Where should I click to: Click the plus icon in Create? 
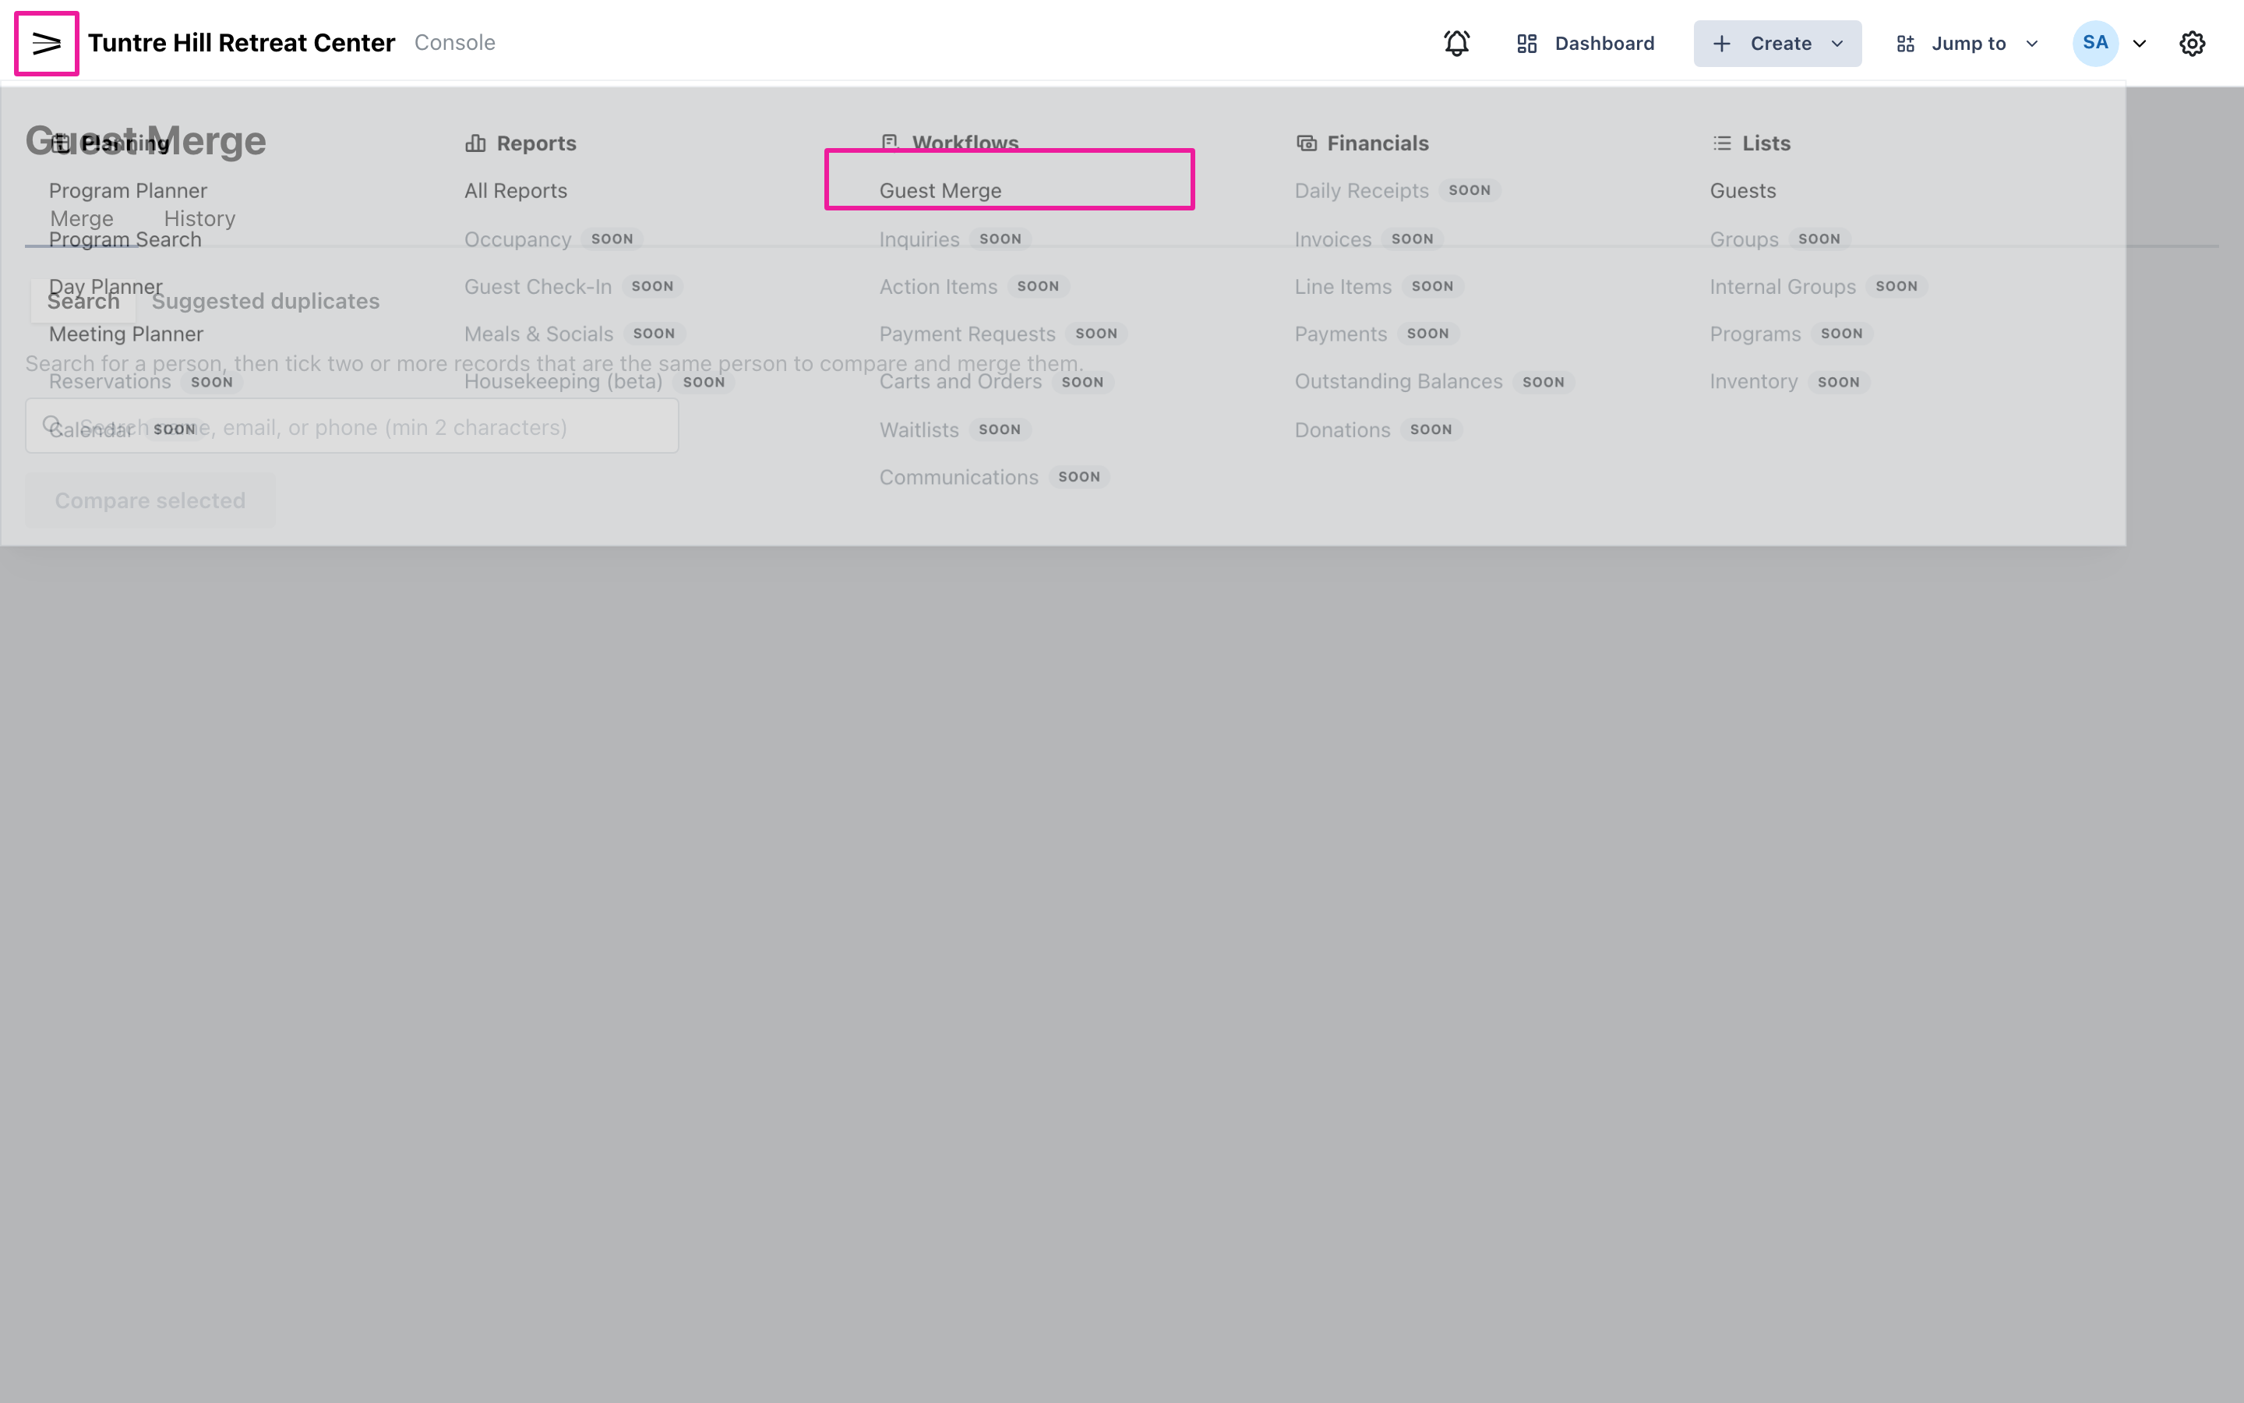tap(1722, 44)
